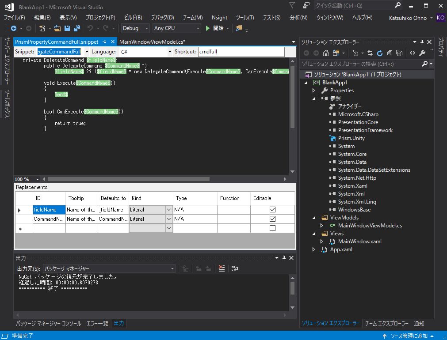Image resolution: width=447 pixels, height=340 pixels.
Task: Open the ファイル(F) menu
Action: (14, 18)
